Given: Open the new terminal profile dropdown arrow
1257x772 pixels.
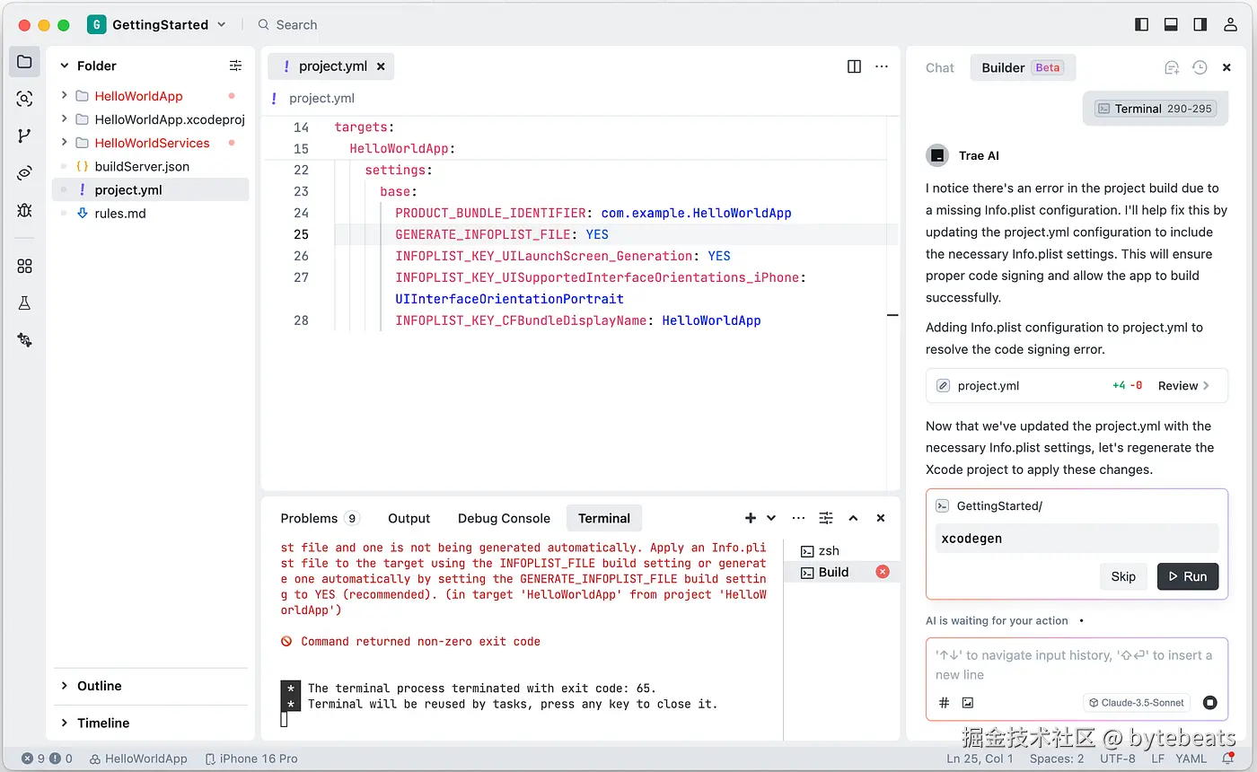Looking at the screenshot, I should [x=771, y=518].
